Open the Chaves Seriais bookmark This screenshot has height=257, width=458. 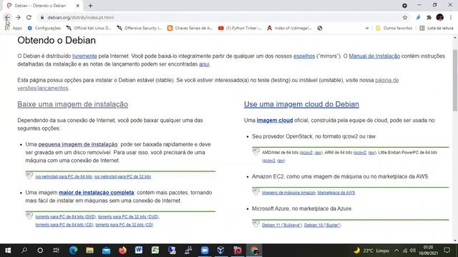(x=190, y=29)
